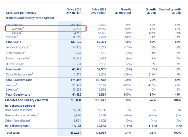Click Ozempic 2023 sales value 95,718
Screen dimensions: 188x137
77,29
